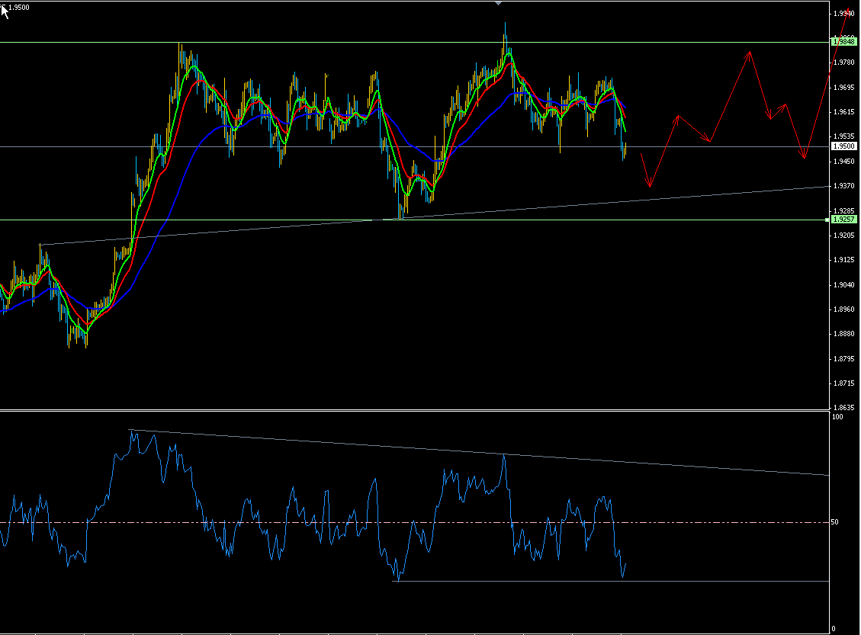Click the white 1.9500 price tag

tap(844, 146)
